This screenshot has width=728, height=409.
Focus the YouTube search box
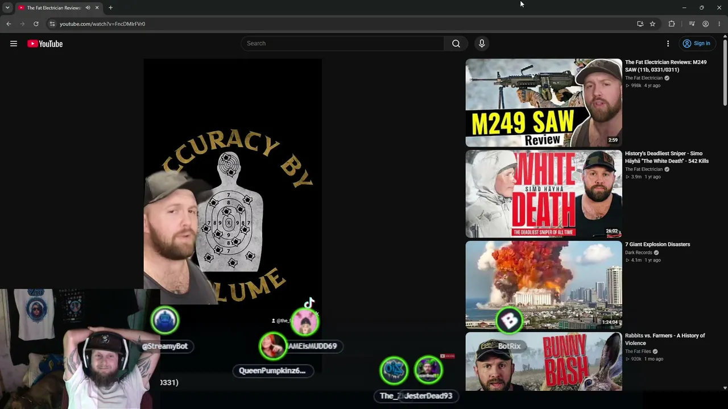(342, 44)
